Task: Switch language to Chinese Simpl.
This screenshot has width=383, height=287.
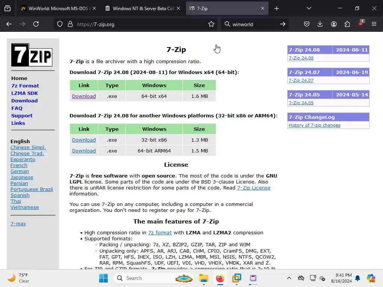Action: (x=28, y=148)
